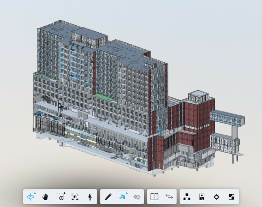
Task: Open the split view panel icon
Action: coord(155,197)
